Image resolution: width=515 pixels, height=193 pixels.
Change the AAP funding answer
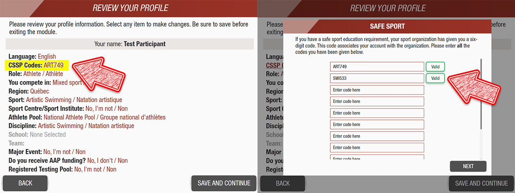[x=68, y=160]
